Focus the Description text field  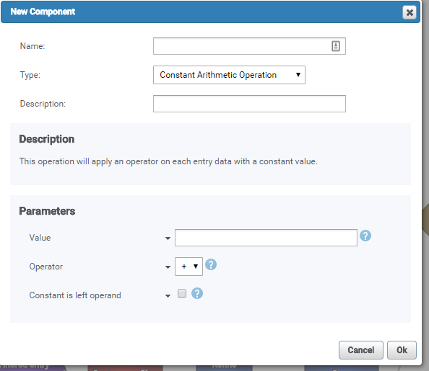pyautogui.click(x=249, y=104)
